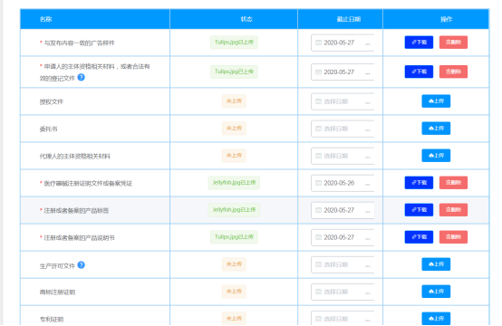Screen dimensions: 502x326
Task: Click the 截止日期 column header
Action: pos(349,19)
